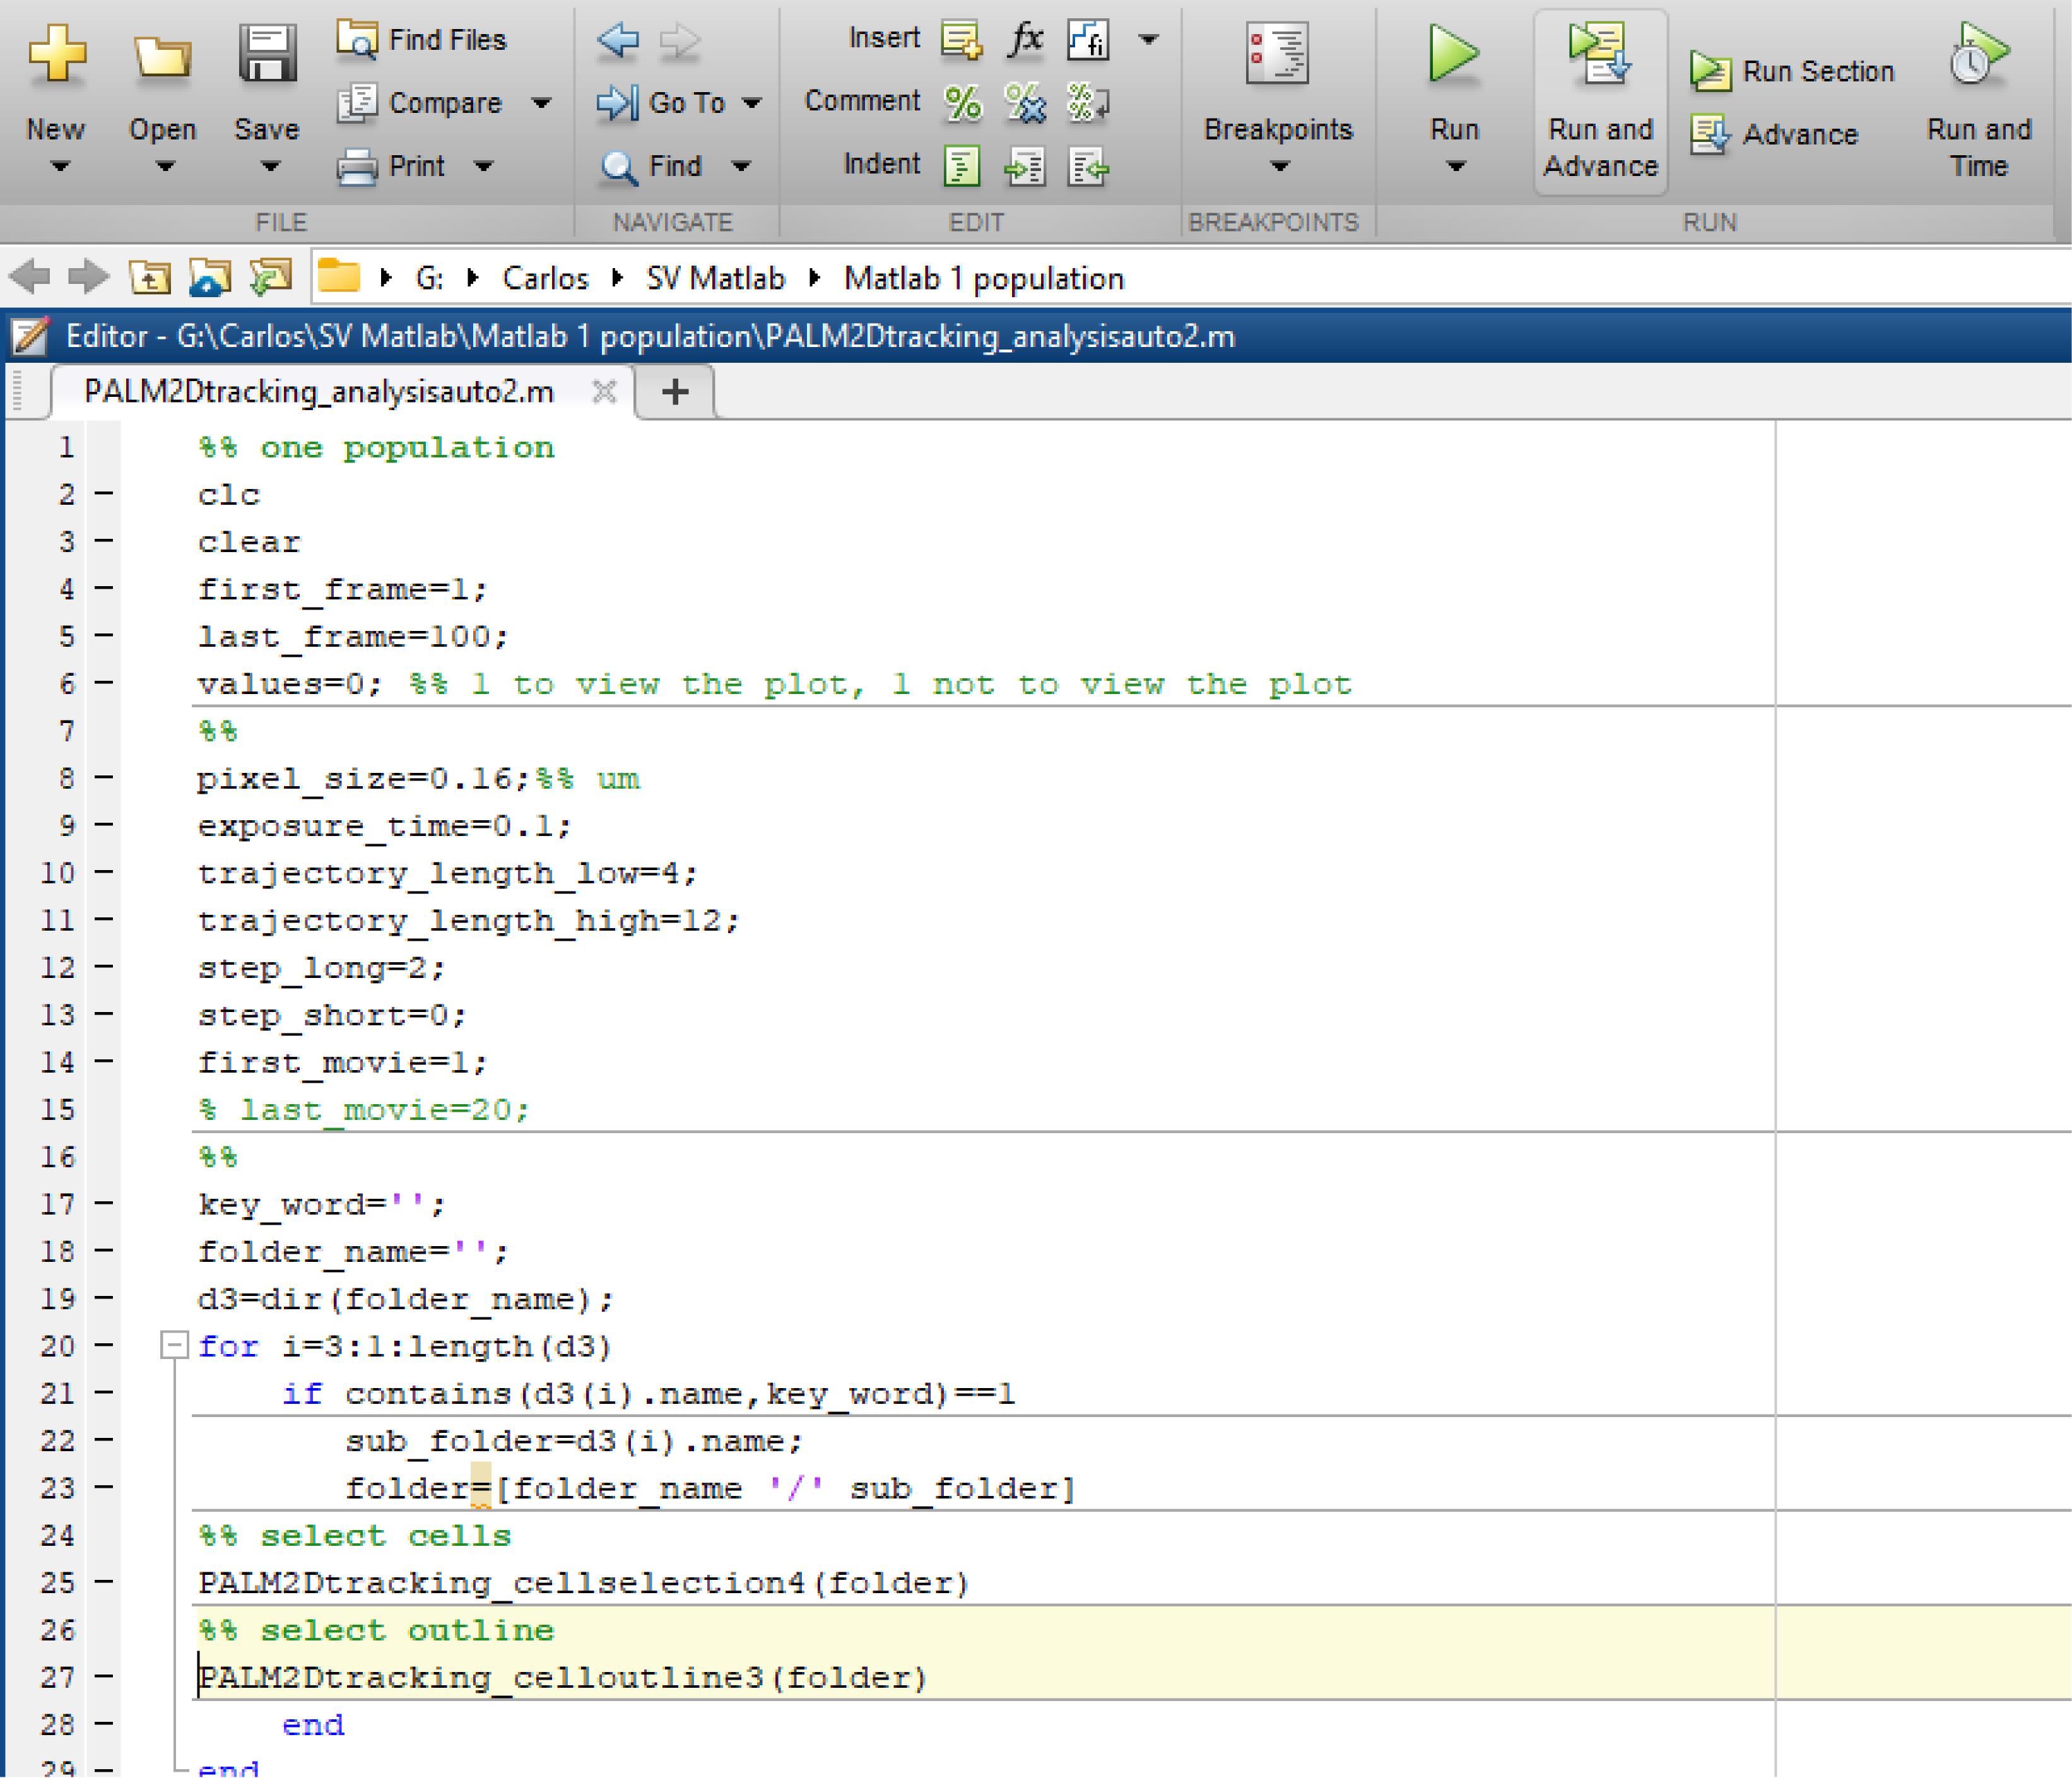Image resolution: width=2072 pixels, height=1778 pixels.
Task: Open Find Files tool
Action: [423, 39]
